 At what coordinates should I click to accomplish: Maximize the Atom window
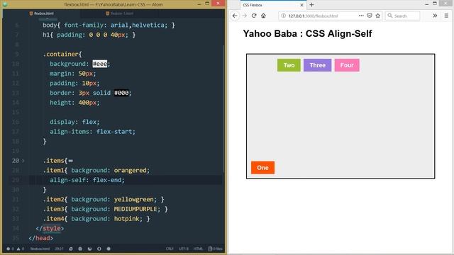pos(207,4)
